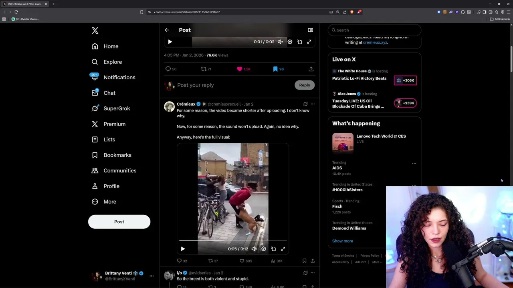Bookmark Crémieux's reply

(305, 261)
